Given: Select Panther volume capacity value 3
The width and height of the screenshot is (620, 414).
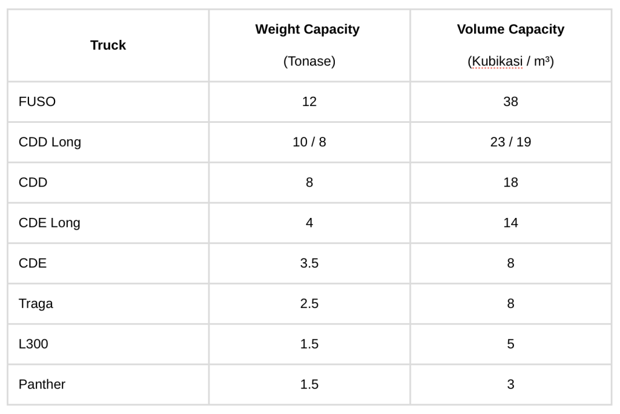Looking at the screenshot, I should point(510,384).
